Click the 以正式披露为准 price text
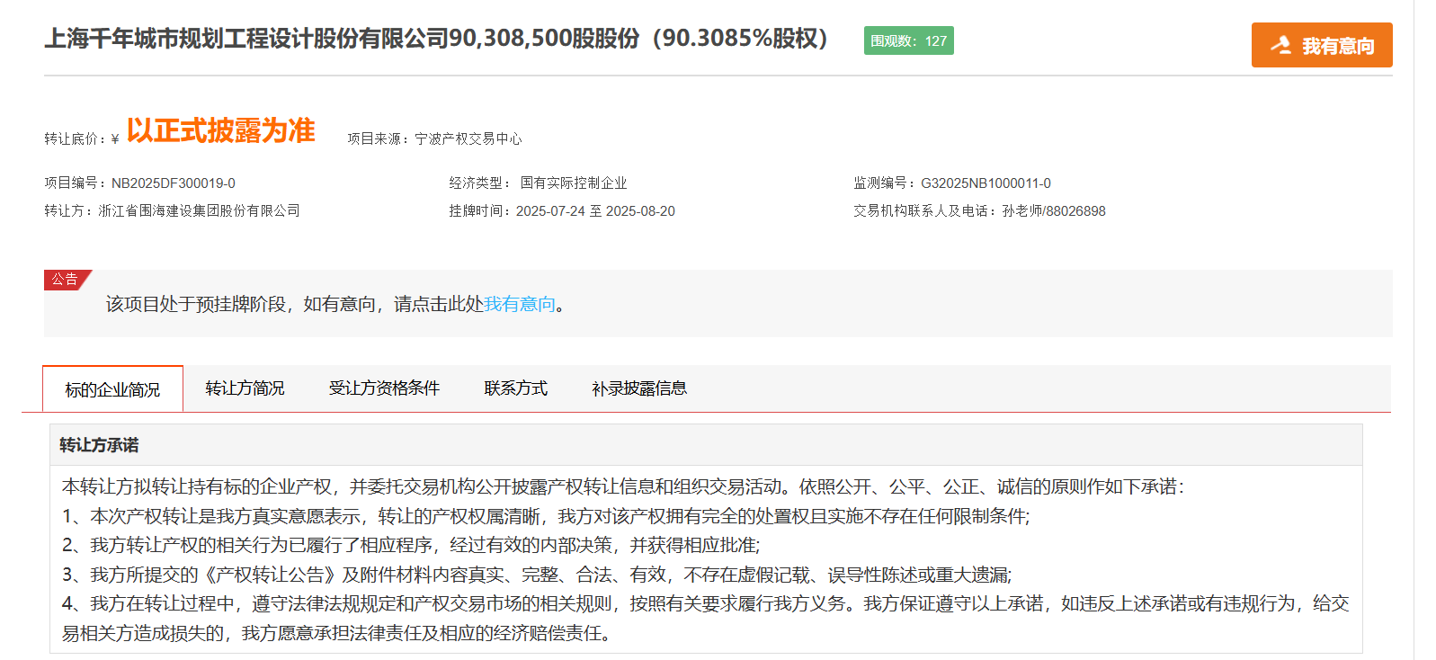The width and height of the screenshot is (1436, 660). click(220, 130)
